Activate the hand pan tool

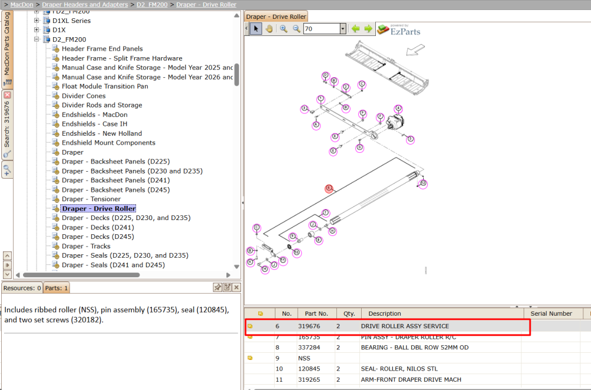point(269,28)
